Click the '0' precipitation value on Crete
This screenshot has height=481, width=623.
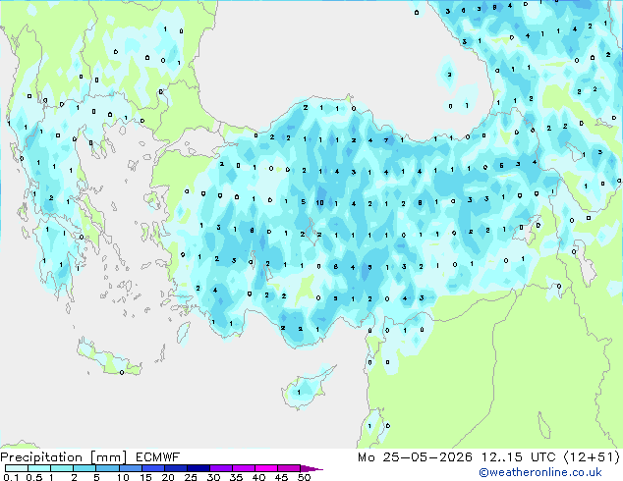click(122, 372)
